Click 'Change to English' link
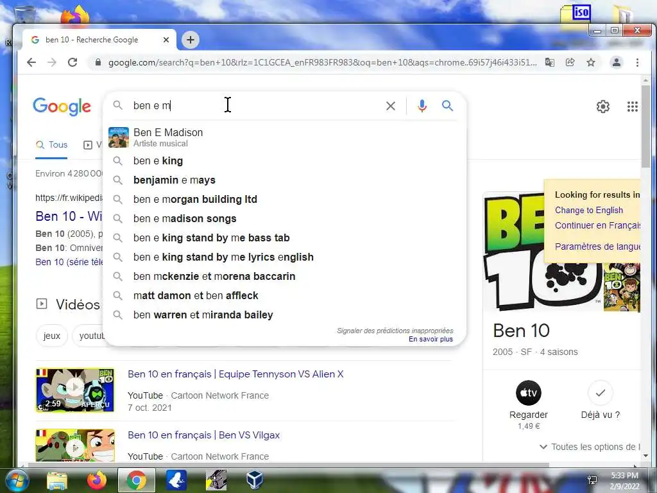 589,211
